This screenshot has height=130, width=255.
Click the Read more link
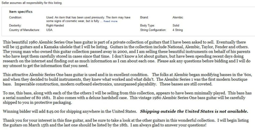[x=110, y=21]
